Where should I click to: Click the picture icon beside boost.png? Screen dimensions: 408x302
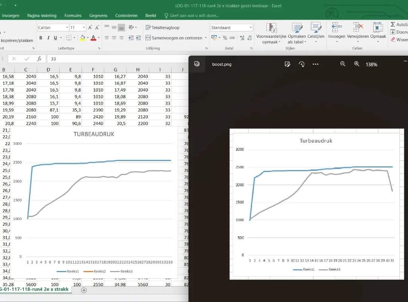pos(197,64)
